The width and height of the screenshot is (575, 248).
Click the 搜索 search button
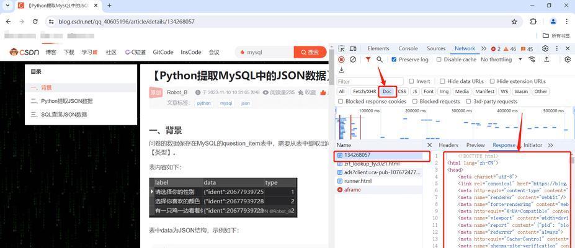point(310,52)
